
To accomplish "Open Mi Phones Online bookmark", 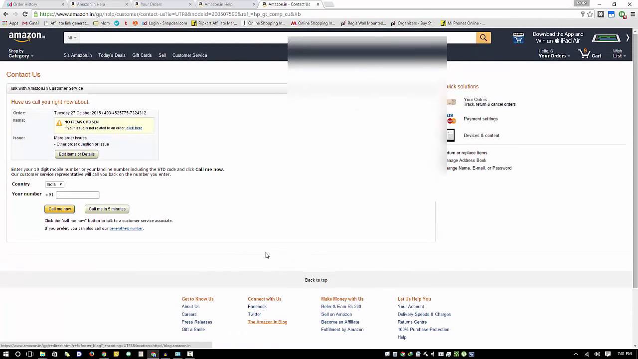I will click(x=463, y=23).
